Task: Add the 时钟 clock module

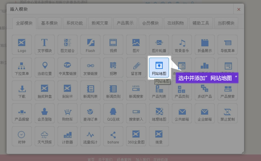Action: pos(22,136)
